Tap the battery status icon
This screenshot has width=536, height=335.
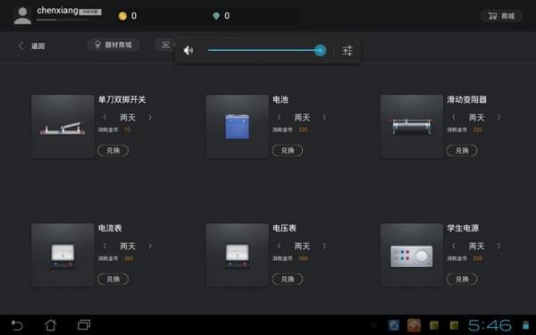[526, 325]
